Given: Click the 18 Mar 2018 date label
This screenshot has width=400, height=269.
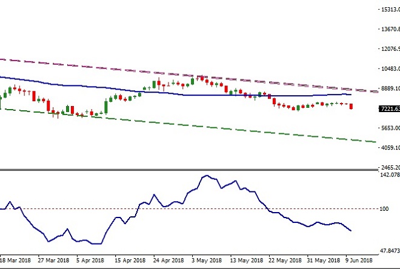Looking at the screenshot, I should point(15,261).
